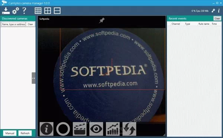Screen dimensions: 223x138
Task: Sort events by Channel column
Action: (176, 24)
